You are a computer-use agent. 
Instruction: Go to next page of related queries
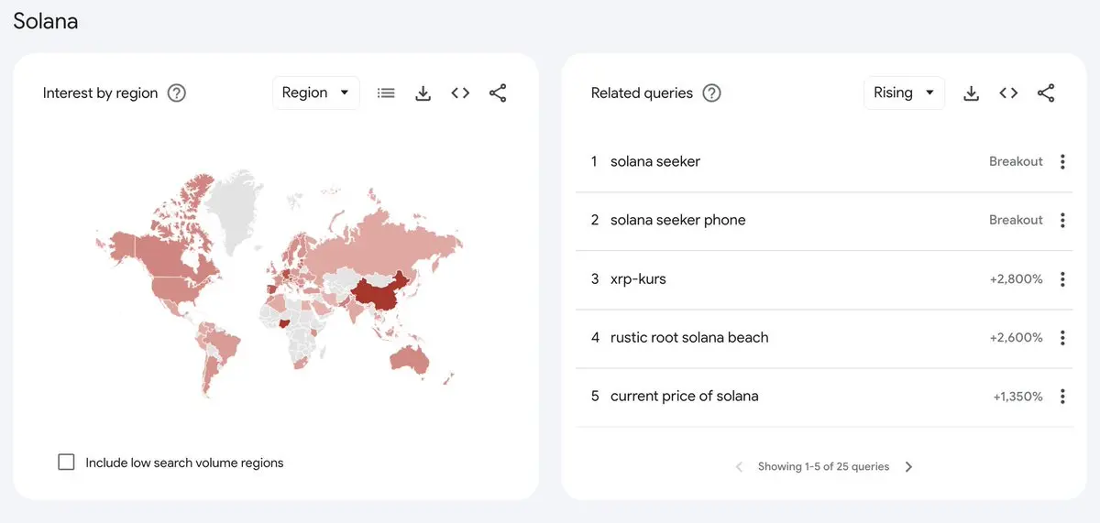coord(908,466)
